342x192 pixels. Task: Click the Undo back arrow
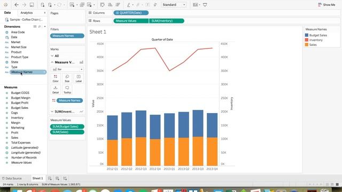tap(17, 5)
